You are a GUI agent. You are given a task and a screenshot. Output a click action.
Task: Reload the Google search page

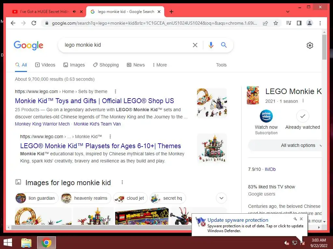click(34, 23)
